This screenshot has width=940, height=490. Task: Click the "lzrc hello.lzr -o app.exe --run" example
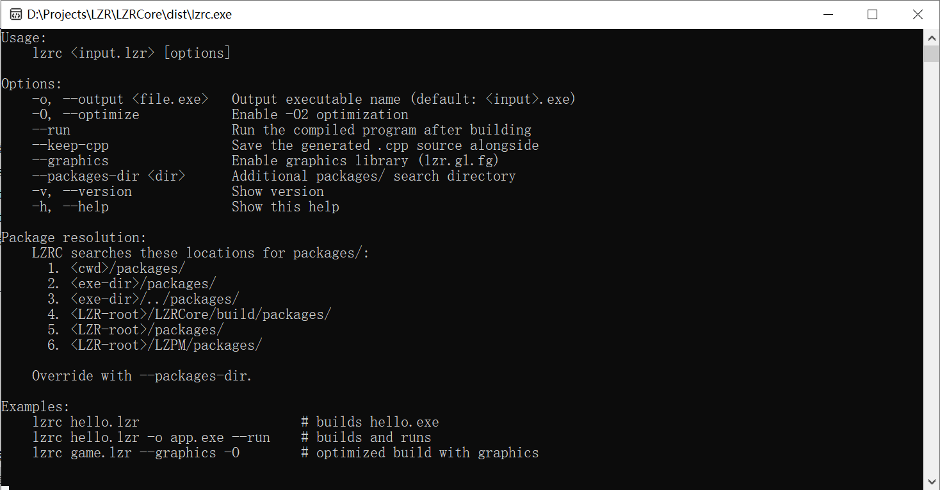click(x=151, y=437)
